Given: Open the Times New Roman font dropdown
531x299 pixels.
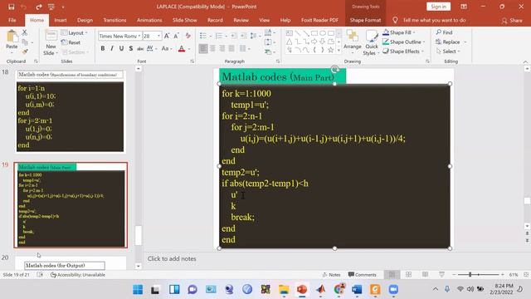Looking at the screenshot, I should [139, 36].
